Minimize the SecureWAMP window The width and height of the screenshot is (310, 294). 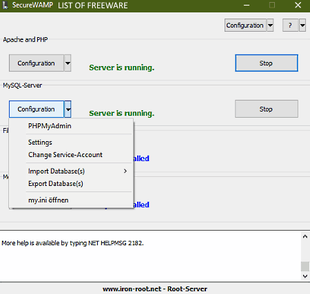click(247, 5)
